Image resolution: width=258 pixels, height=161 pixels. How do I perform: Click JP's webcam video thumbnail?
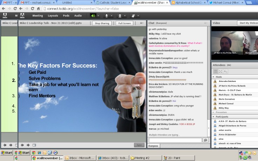click(227, 43)
